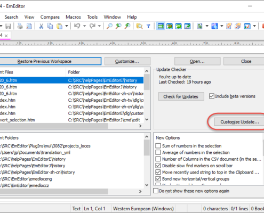Click the blue Filter funnel icon

[148, 26]
